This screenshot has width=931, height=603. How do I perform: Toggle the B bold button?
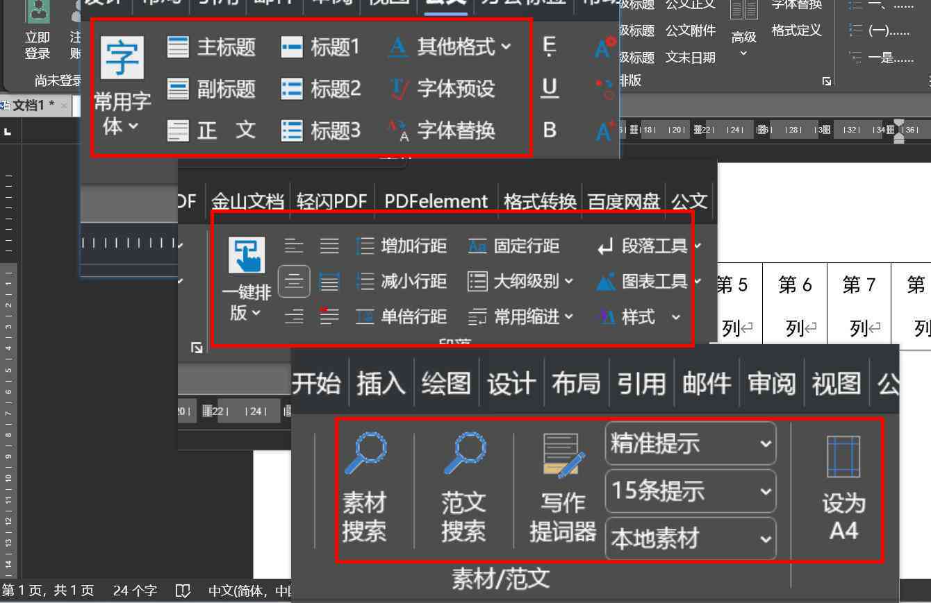[x=550, y=130]
